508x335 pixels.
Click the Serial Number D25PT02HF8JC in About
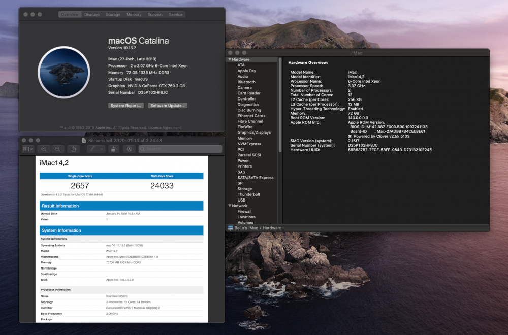click(153, 92)
